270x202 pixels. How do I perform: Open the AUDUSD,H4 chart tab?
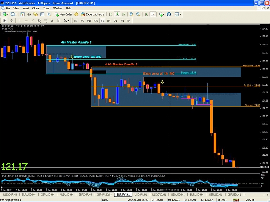click(x=66, y=194)
